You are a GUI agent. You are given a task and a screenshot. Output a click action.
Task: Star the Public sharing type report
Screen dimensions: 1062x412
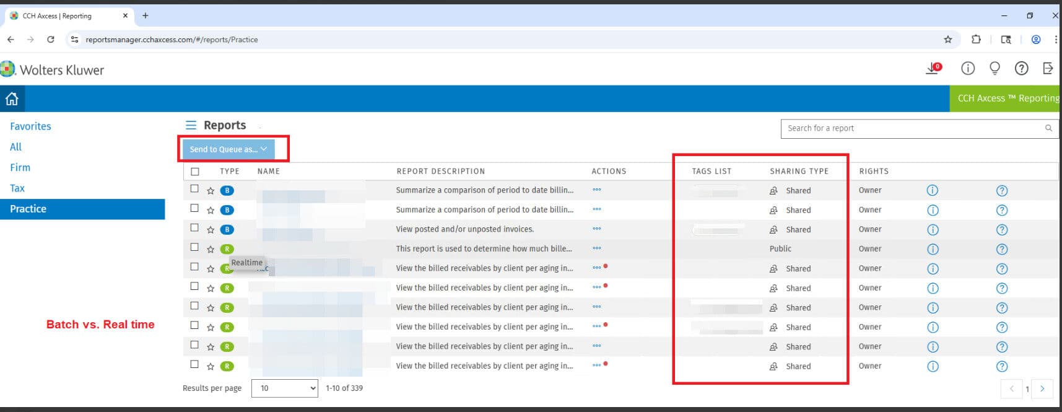point(211,249)
